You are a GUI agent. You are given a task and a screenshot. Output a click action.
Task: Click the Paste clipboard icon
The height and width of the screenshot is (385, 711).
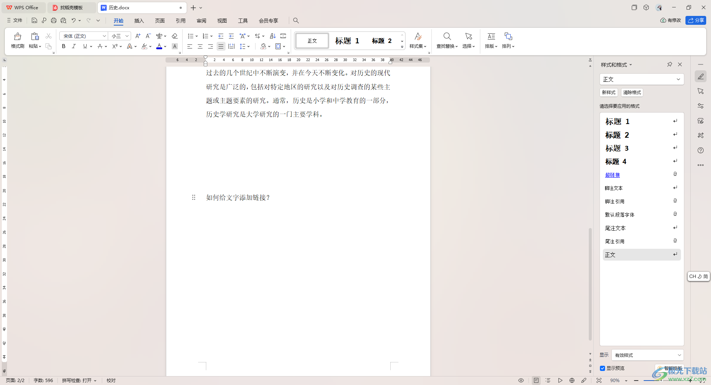click(x=35, y=36)
